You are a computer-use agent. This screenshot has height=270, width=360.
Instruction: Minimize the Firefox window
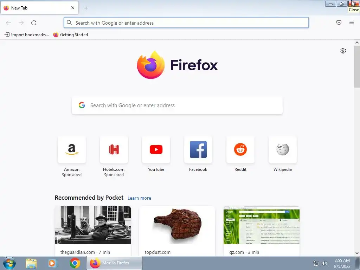click(x=330, y=4)
